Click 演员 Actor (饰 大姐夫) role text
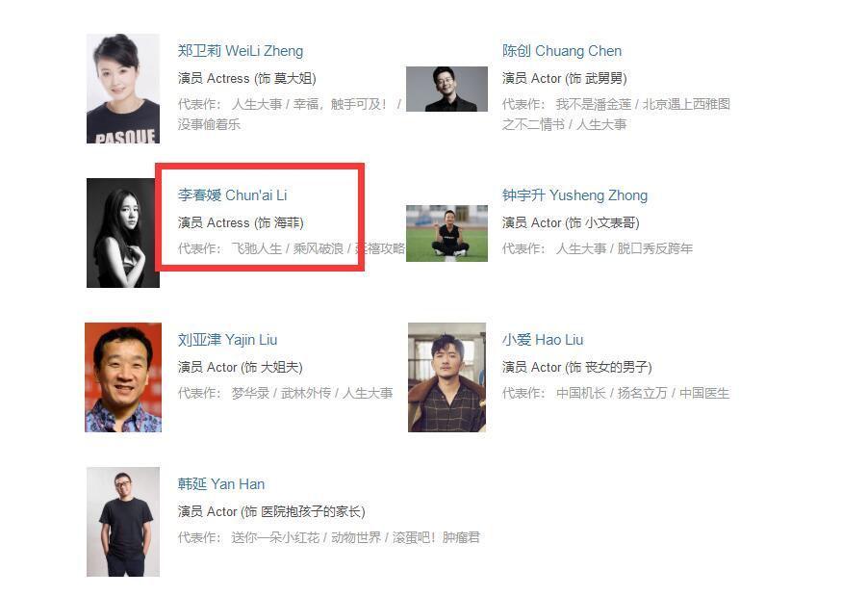 coord(241,368)
